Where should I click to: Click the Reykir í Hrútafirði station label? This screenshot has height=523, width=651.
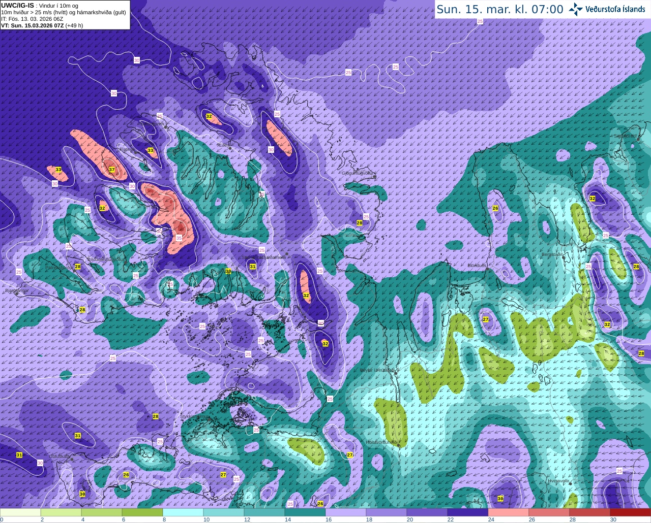[377, 370]
